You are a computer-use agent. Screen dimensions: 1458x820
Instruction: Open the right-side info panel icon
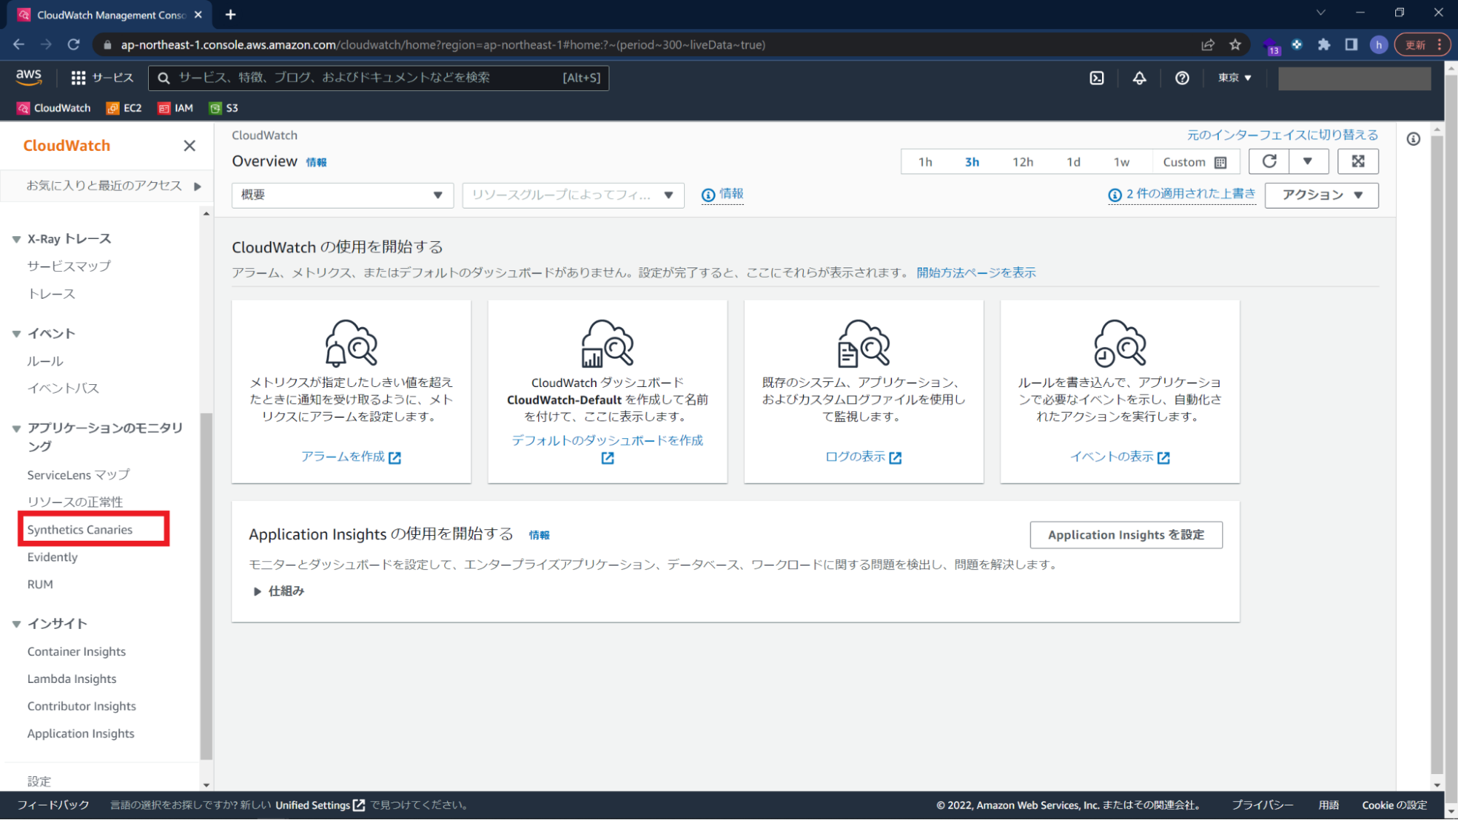tap(1413, 138)
